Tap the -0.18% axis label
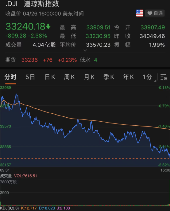 164,88
